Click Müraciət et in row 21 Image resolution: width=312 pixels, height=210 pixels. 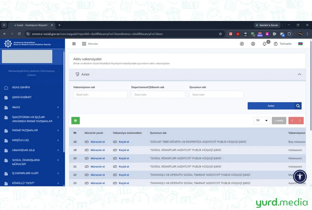click(95, 166)
